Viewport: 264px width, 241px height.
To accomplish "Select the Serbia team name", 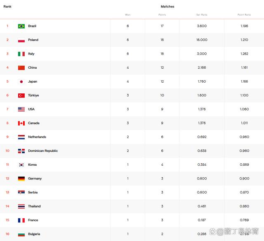I will (x=33, y=192).
